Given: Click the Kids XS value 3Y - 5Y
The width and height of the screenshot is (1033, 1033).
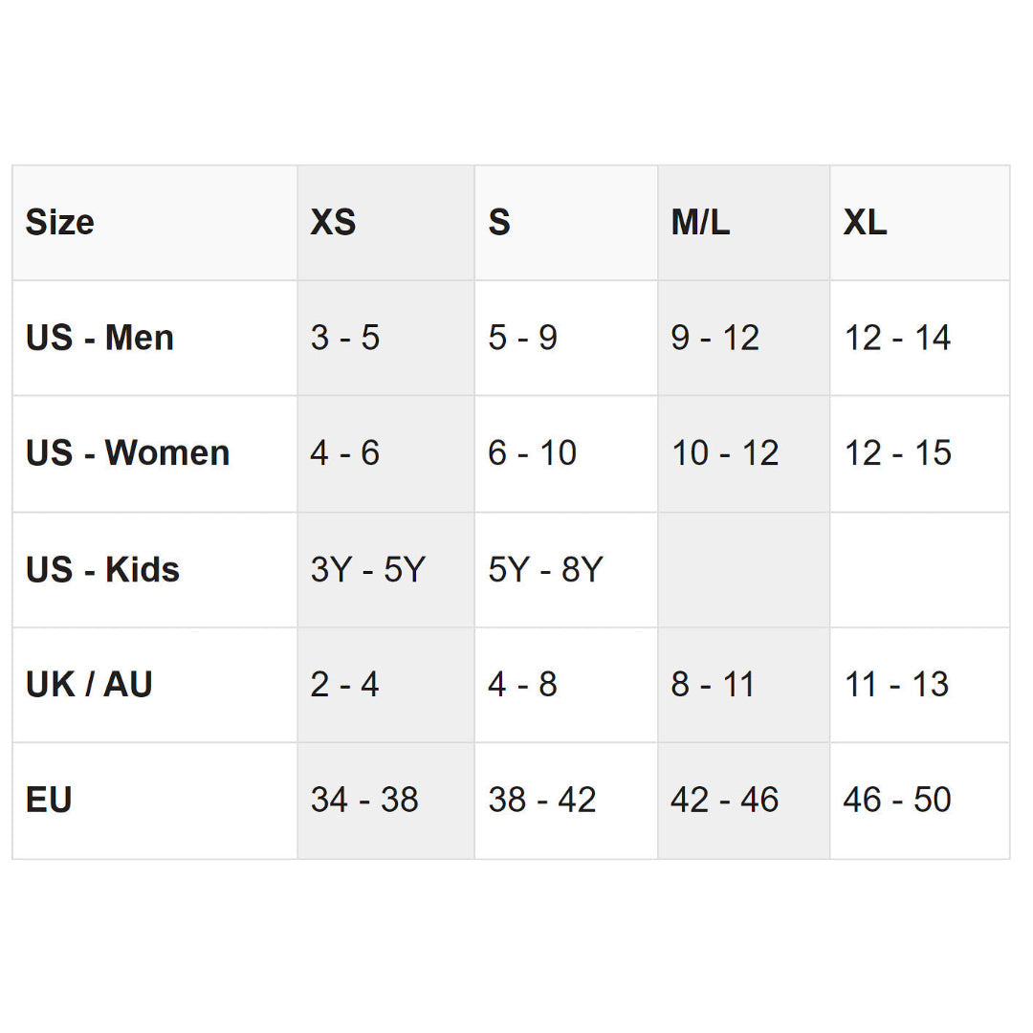Looking at the screenshot, I should click(367, 570).
